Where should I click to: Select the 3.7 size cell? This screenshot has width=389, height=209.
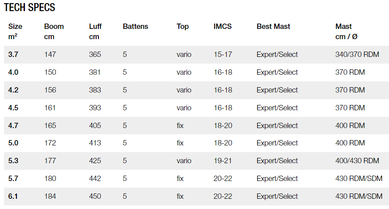coord(13,55)
